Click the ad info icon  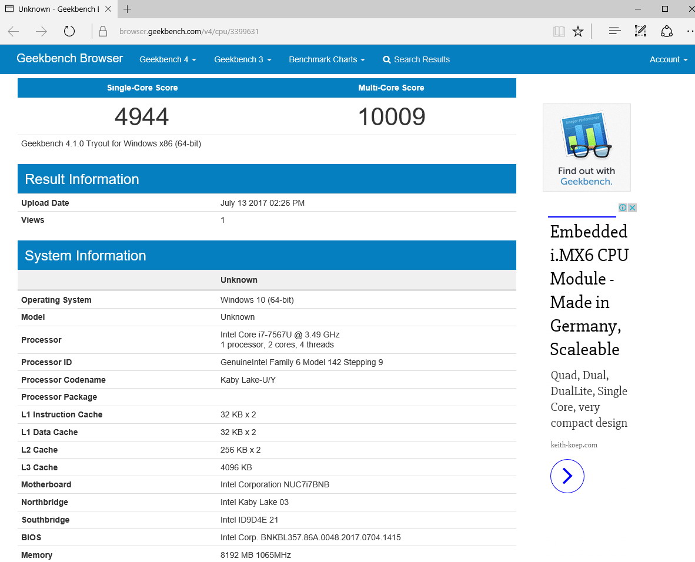click(623, 208)
